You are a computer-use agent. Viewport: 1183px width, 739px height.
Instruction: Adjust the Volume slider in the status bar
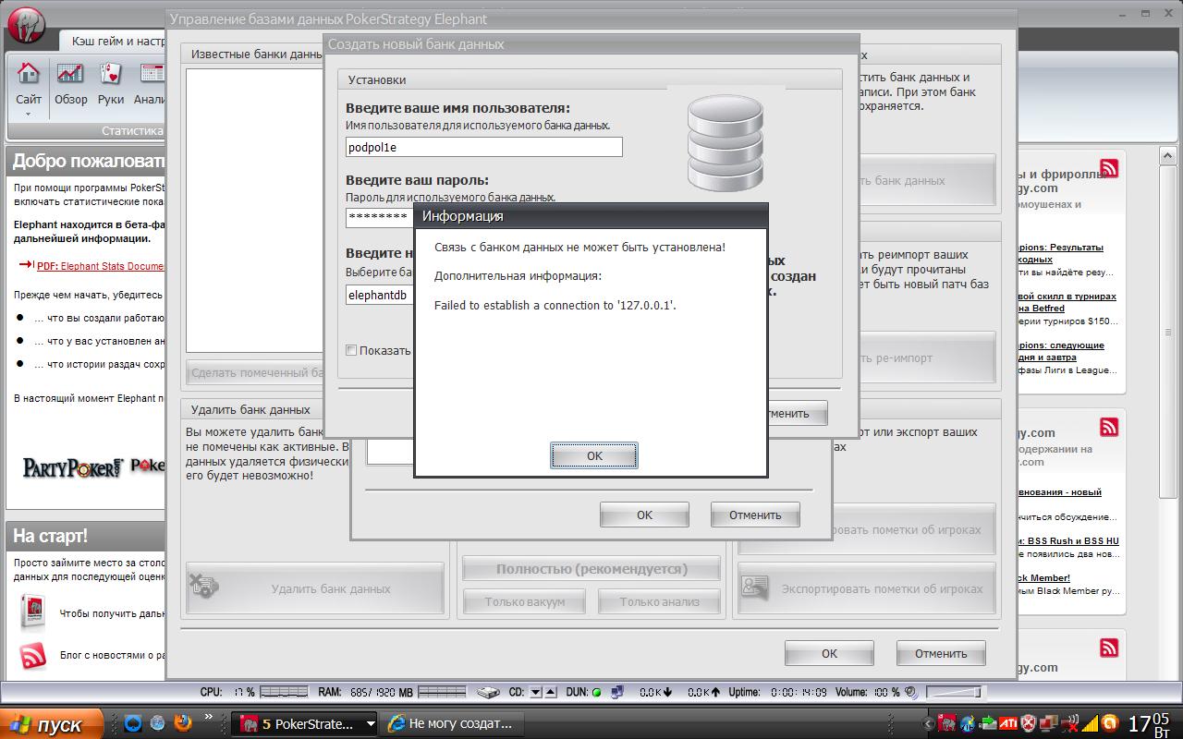click(952, 692)
